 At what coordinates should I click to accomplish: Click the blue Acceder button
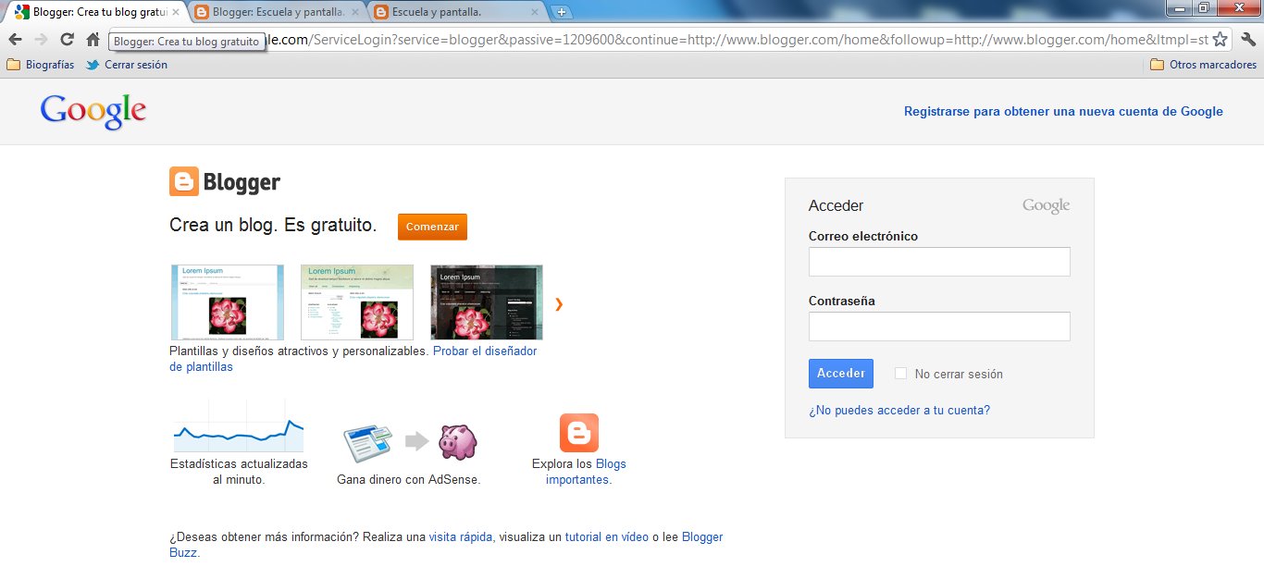pyautogui.click(x=841, y=374)
